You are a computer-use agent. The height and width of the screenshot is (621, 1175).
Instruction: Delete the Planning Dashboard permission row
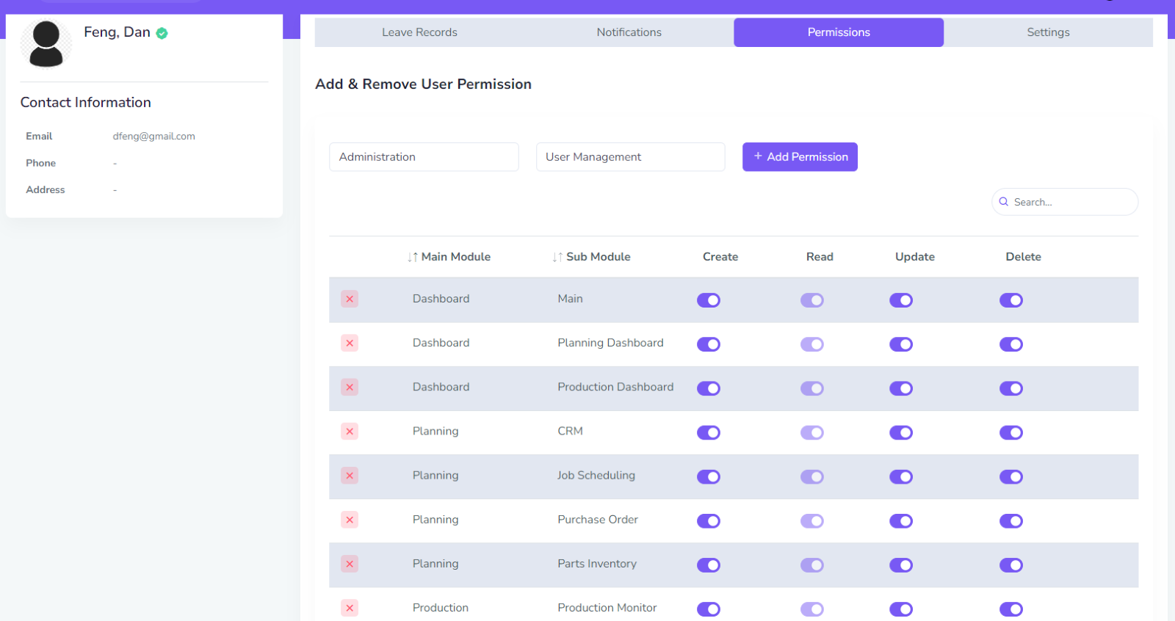(350, 343)
